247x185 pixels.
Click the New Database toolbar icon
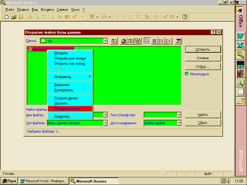pyautogui.click(x=7, y=17)
